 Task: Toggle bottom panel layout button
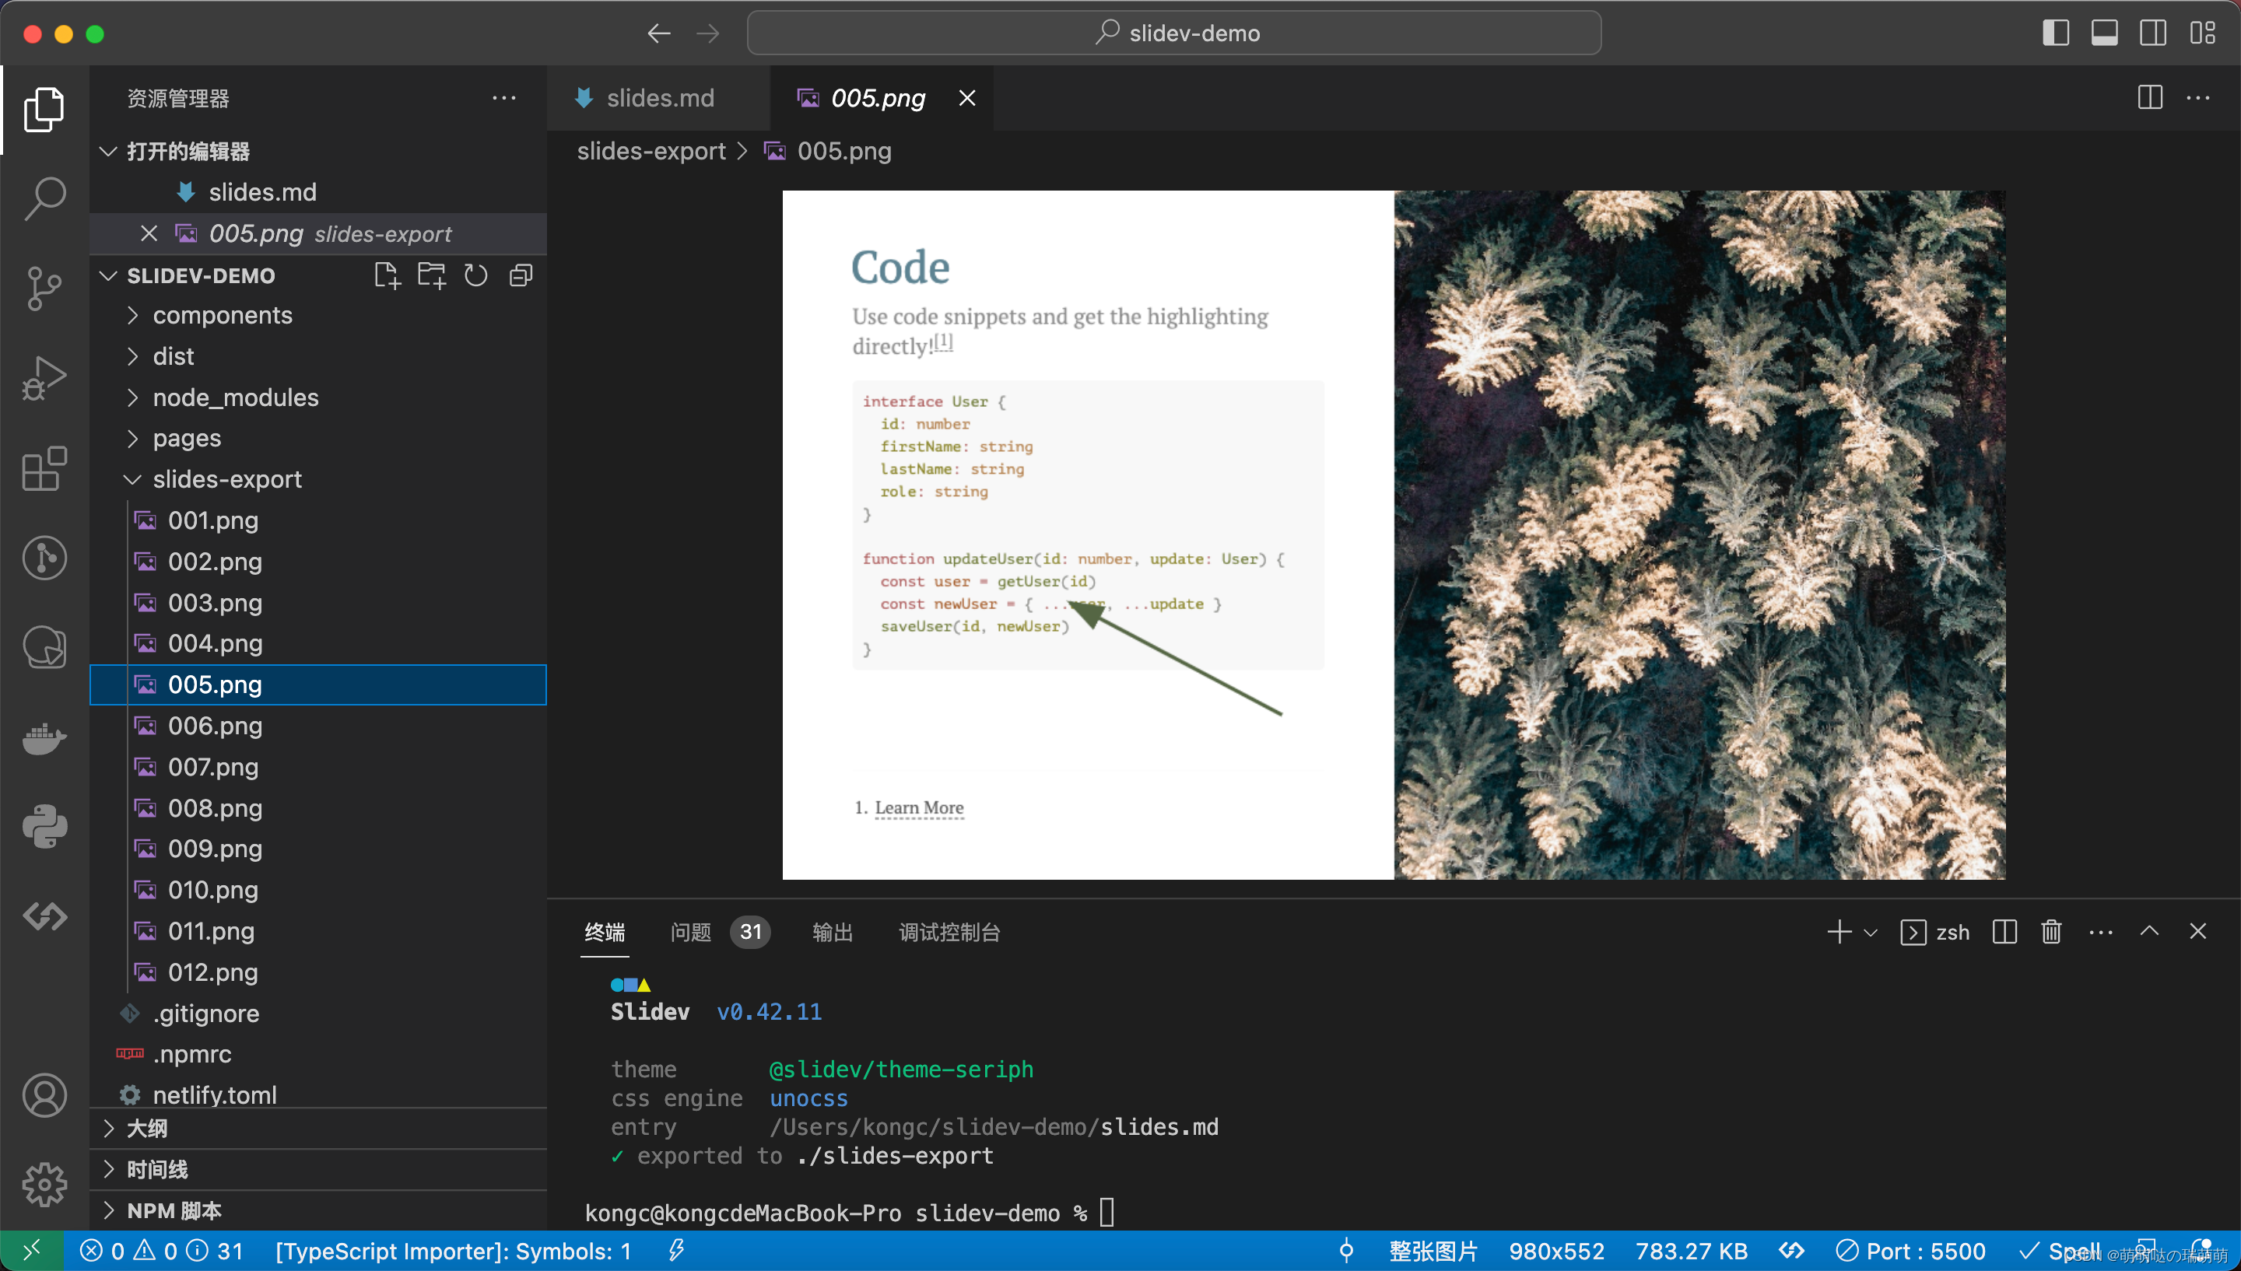(2104, 33)
